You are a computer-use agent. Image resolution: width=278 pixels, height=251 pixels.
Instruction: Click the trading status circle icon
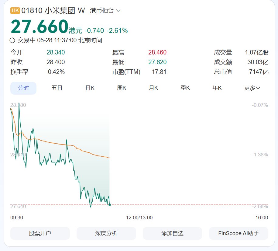12,40
